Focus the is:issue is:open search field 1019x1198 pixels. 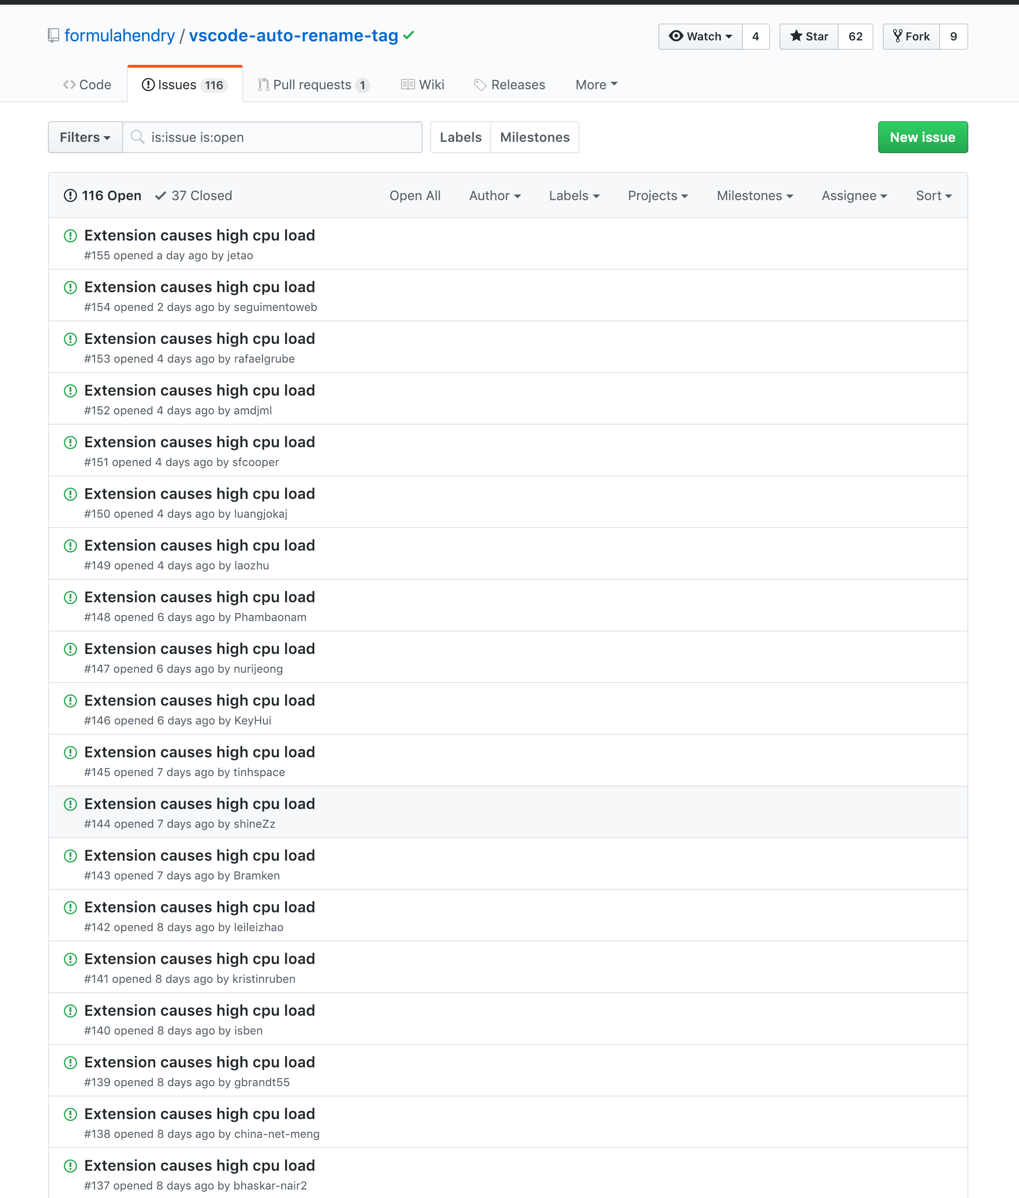click(273, 137)
